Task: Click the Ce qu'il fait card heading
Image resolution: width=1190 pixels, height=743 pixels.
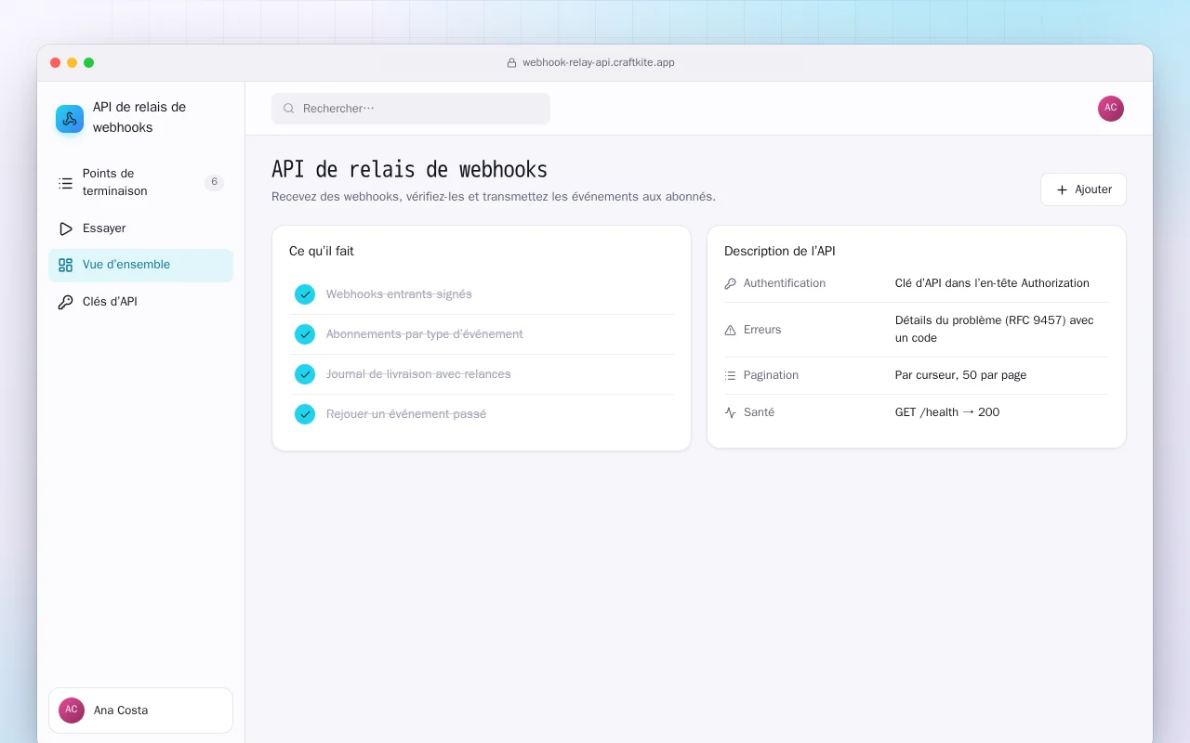Action: [x=322, y=251]
